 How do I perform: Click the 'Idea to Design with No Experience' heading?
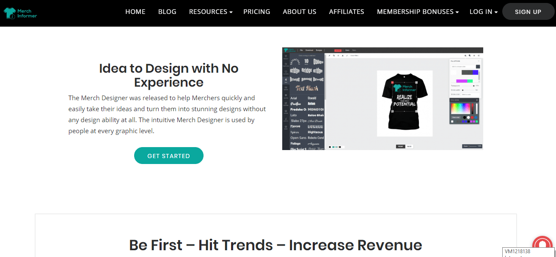point(169,75)
